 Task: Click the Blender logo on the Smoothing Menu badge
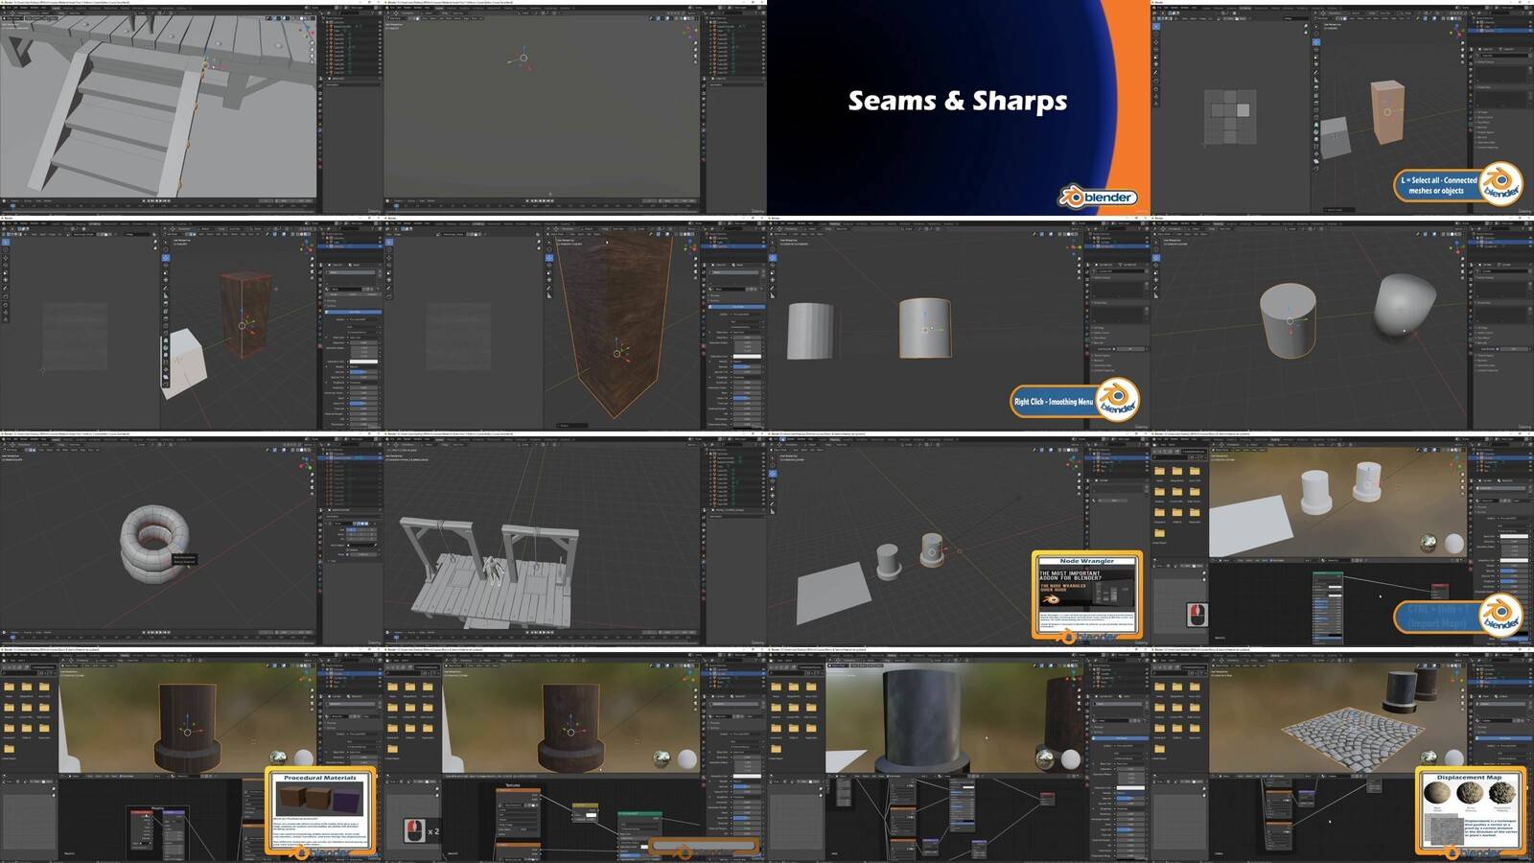tap(1117, 397)
